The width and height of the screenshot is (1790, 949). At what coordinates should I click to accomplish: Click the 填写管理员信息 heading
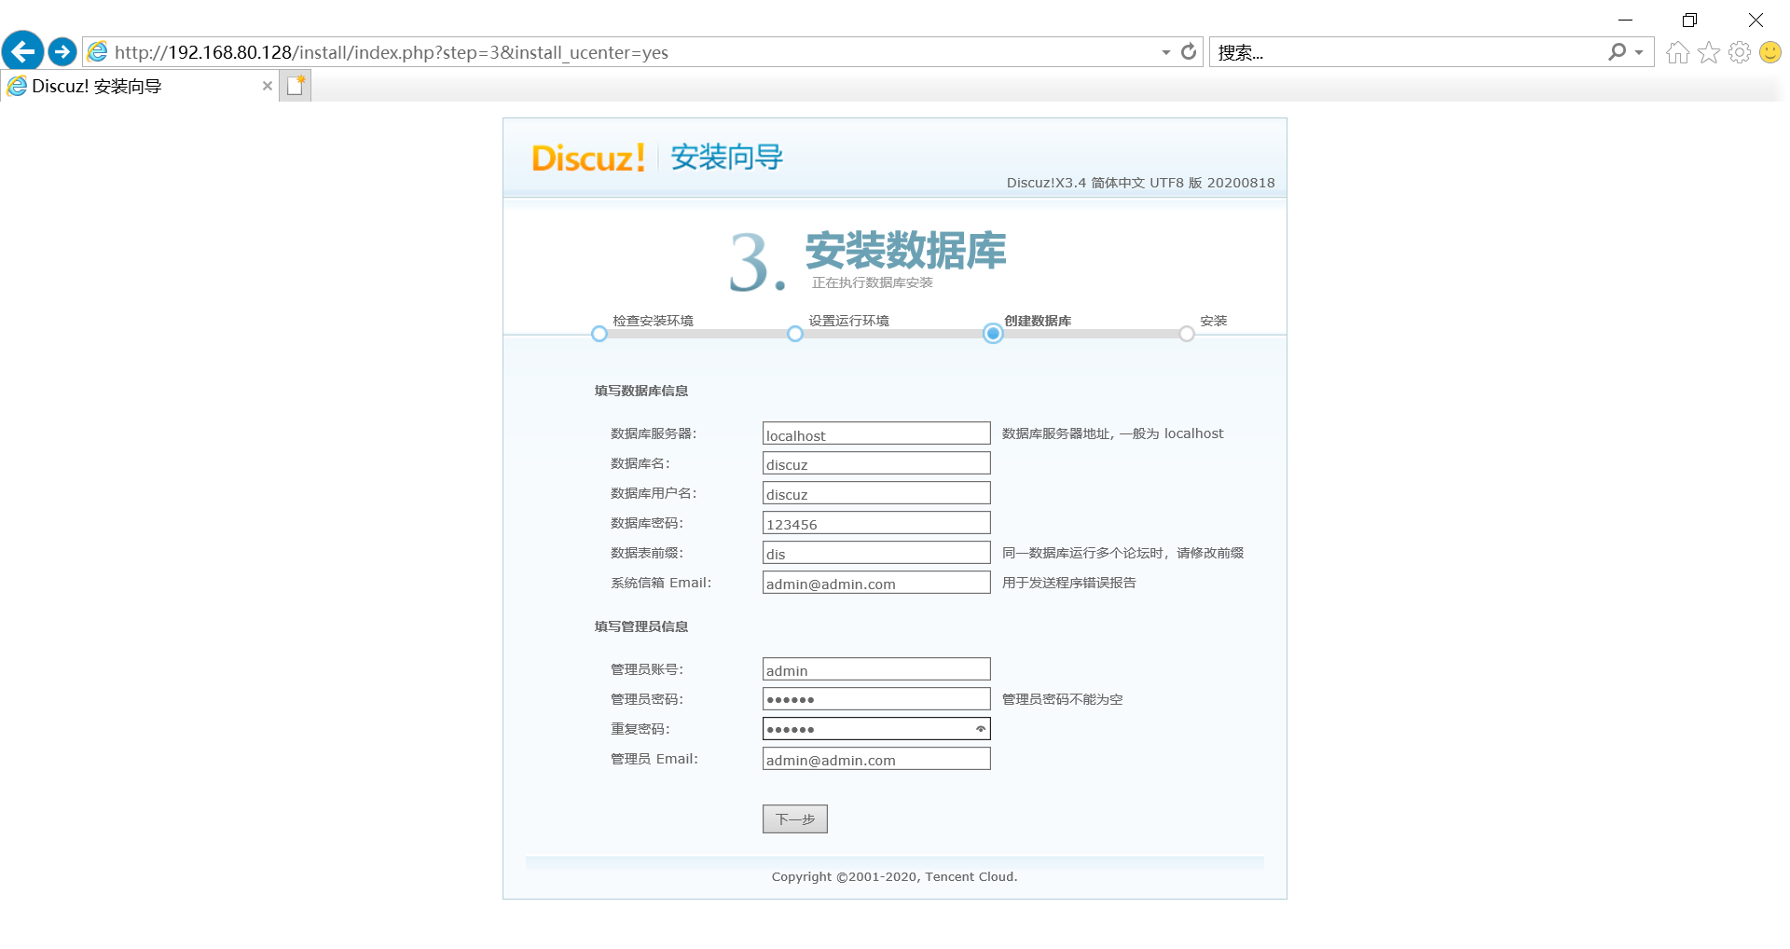(x=641, y=626)
